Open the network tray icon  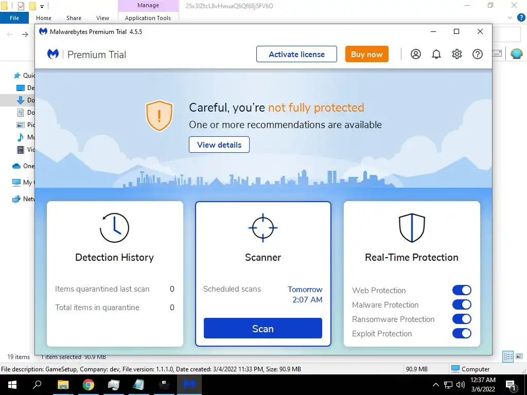[x=448, y=385]
